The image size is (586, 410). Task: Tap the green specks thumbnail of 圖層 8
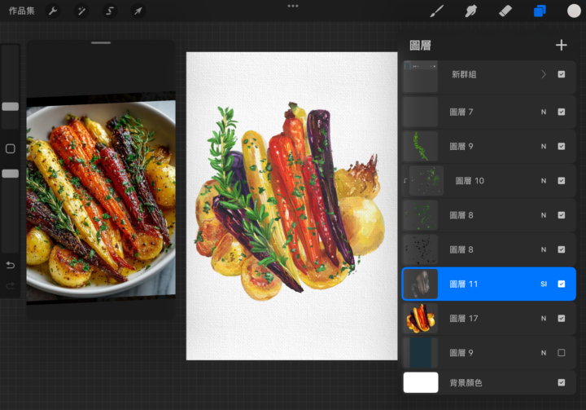click(421, 215)
